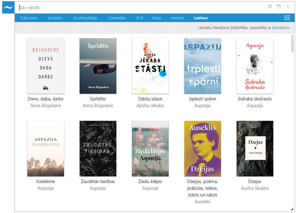Screen dimensions: 296x213
Task: Go to the Gramatika tab
Action: click(117, 18)
